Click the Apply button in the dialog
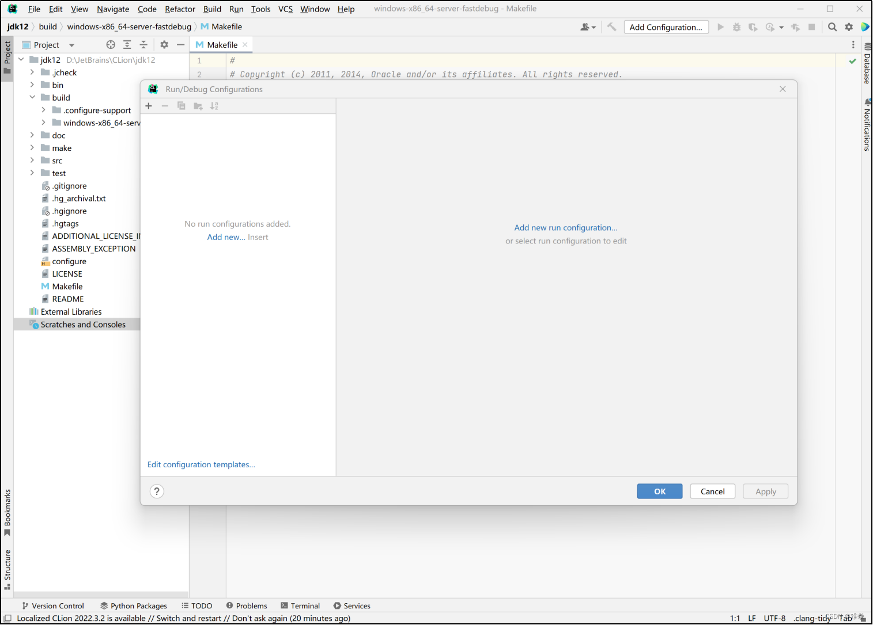 (x=766, y=491)
